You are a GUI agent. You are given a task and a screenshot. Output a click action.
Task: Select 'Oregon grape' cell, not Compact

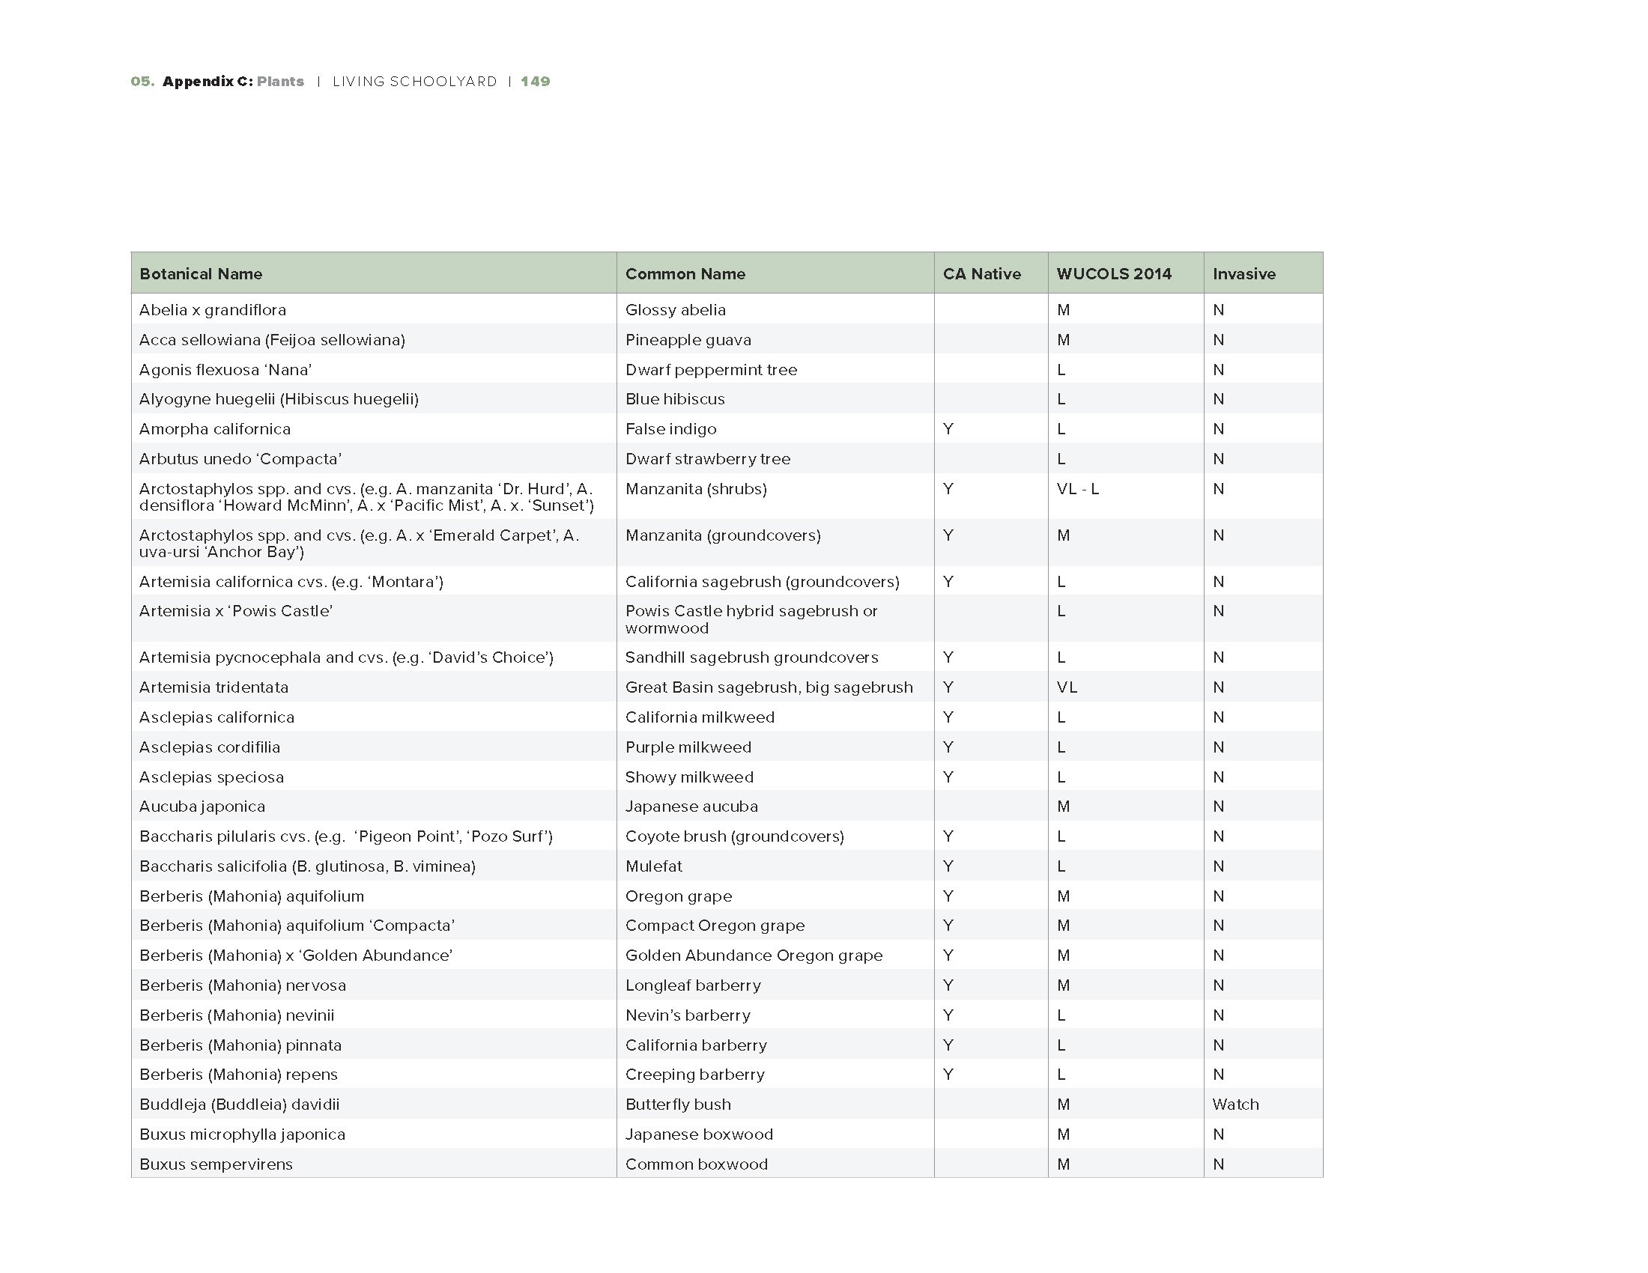tap(679, 896)
